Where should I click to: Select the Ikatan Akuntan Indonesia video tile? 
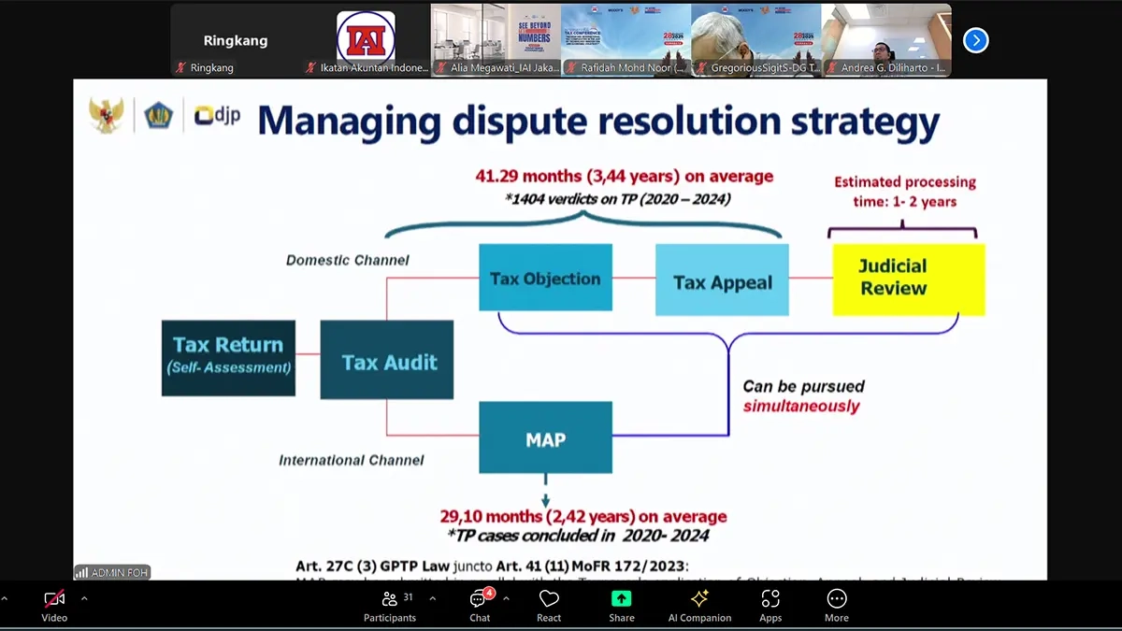(x=366, y=40)
